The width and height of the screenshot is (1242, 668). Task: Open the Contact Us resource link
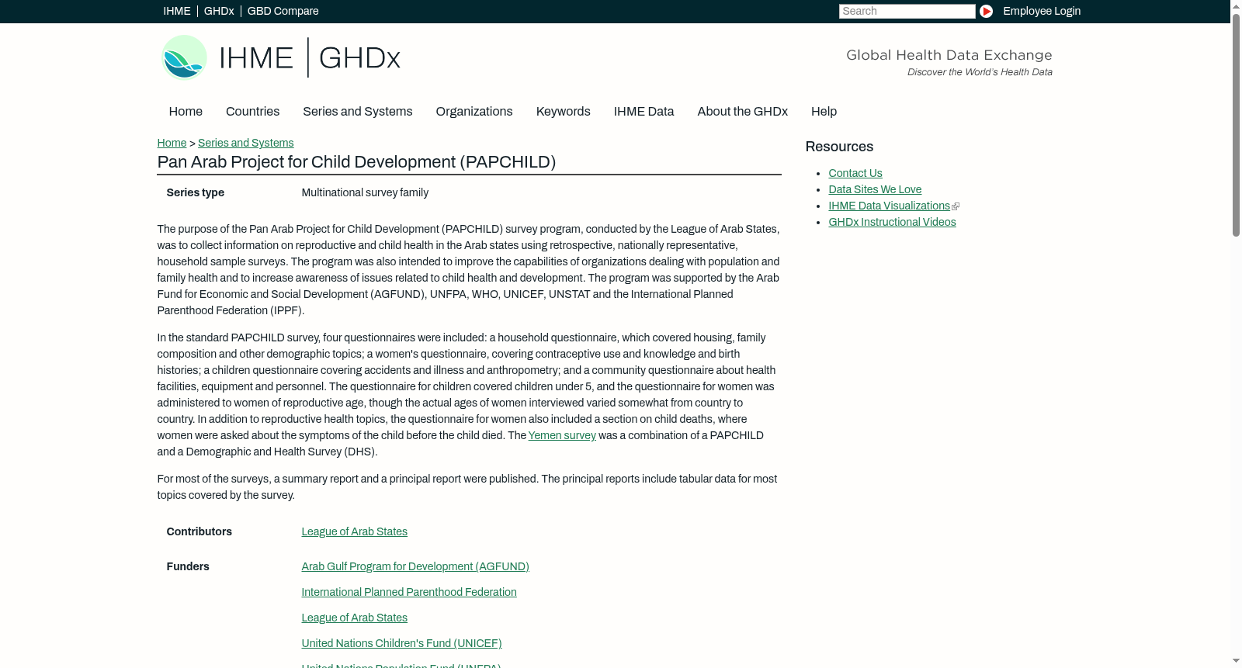click(855, 173)
